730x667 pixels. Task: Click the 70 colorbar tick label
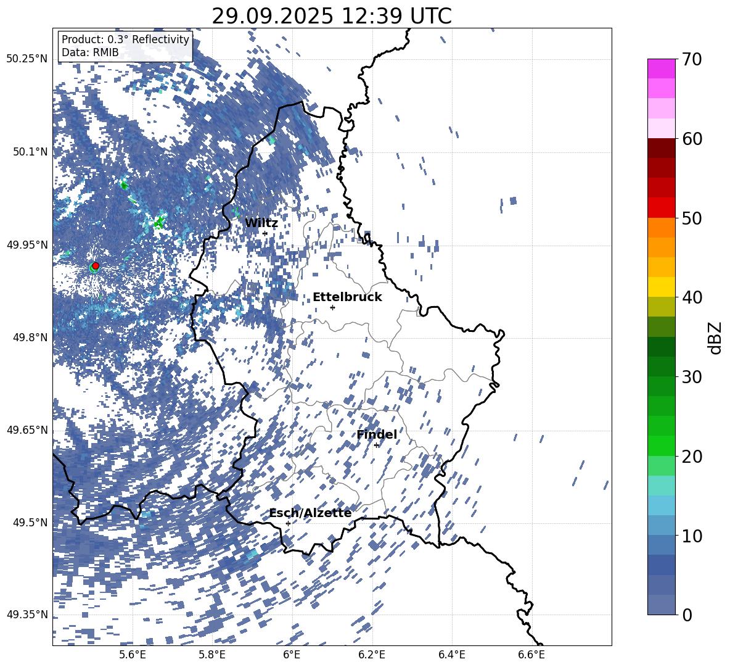click(692, 59)
